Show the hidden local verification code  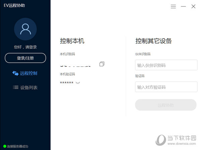(x=78, y=83)
